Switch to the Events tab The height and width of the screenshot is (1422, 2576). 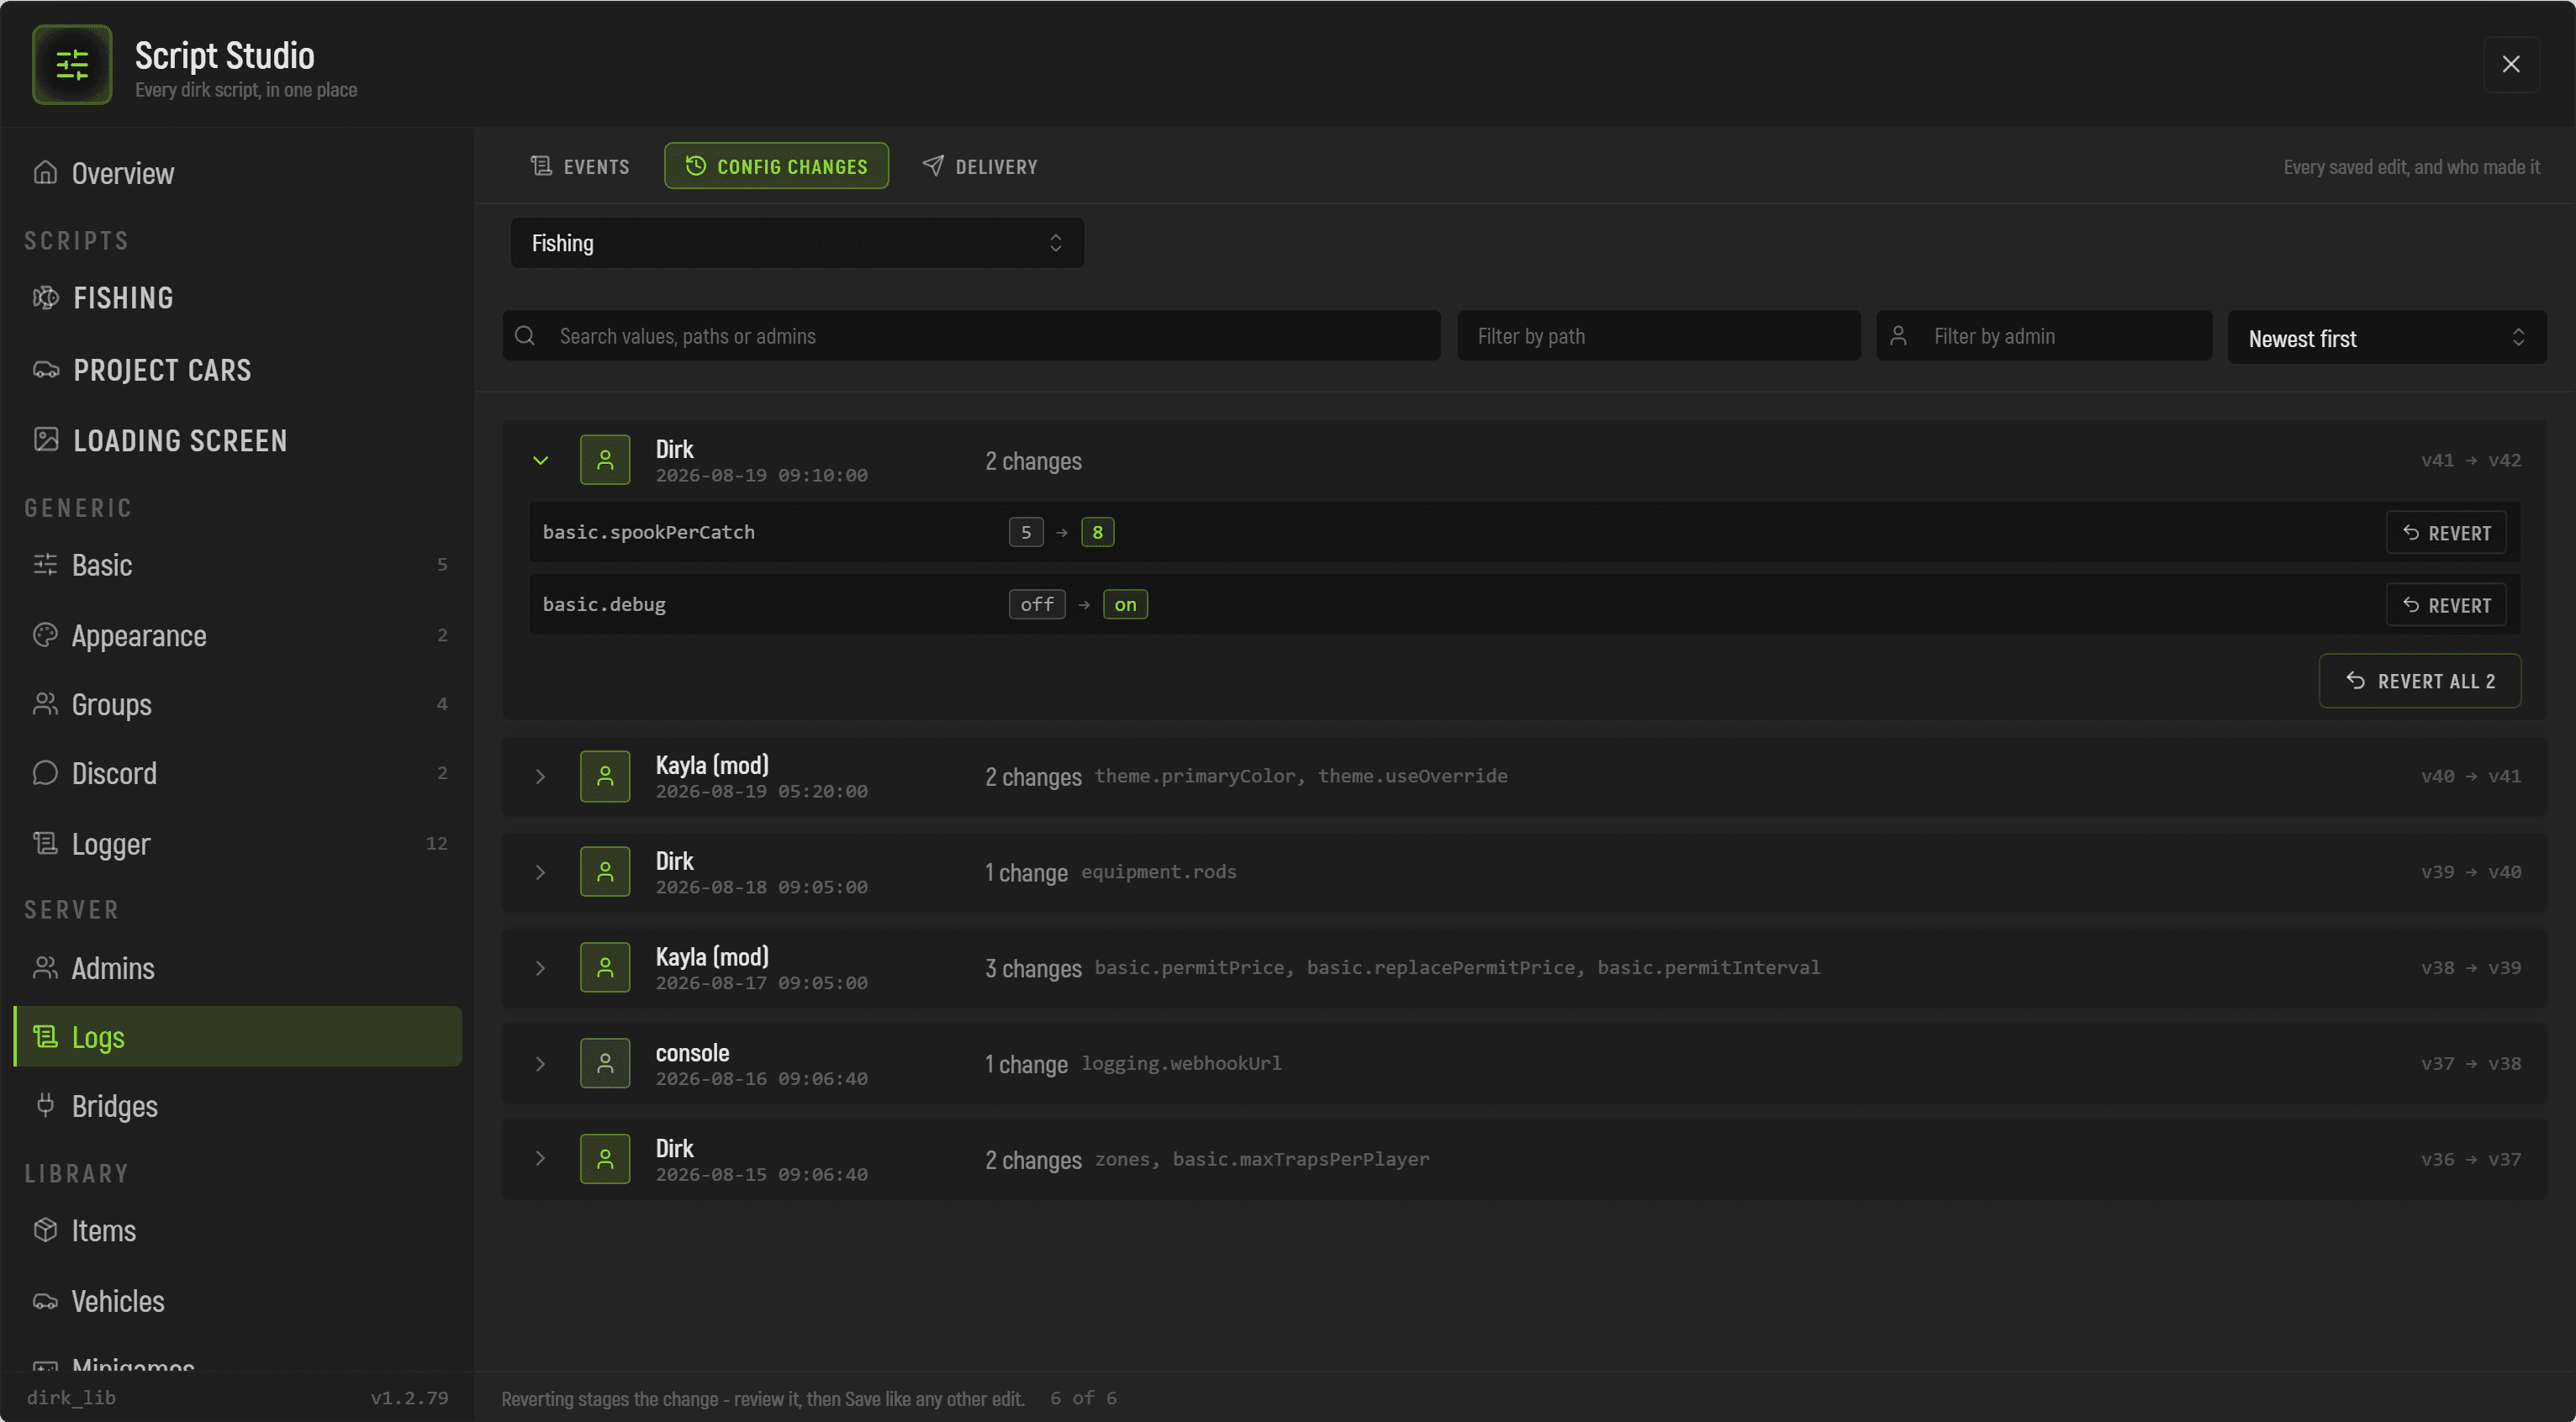[x=580, y=166]
